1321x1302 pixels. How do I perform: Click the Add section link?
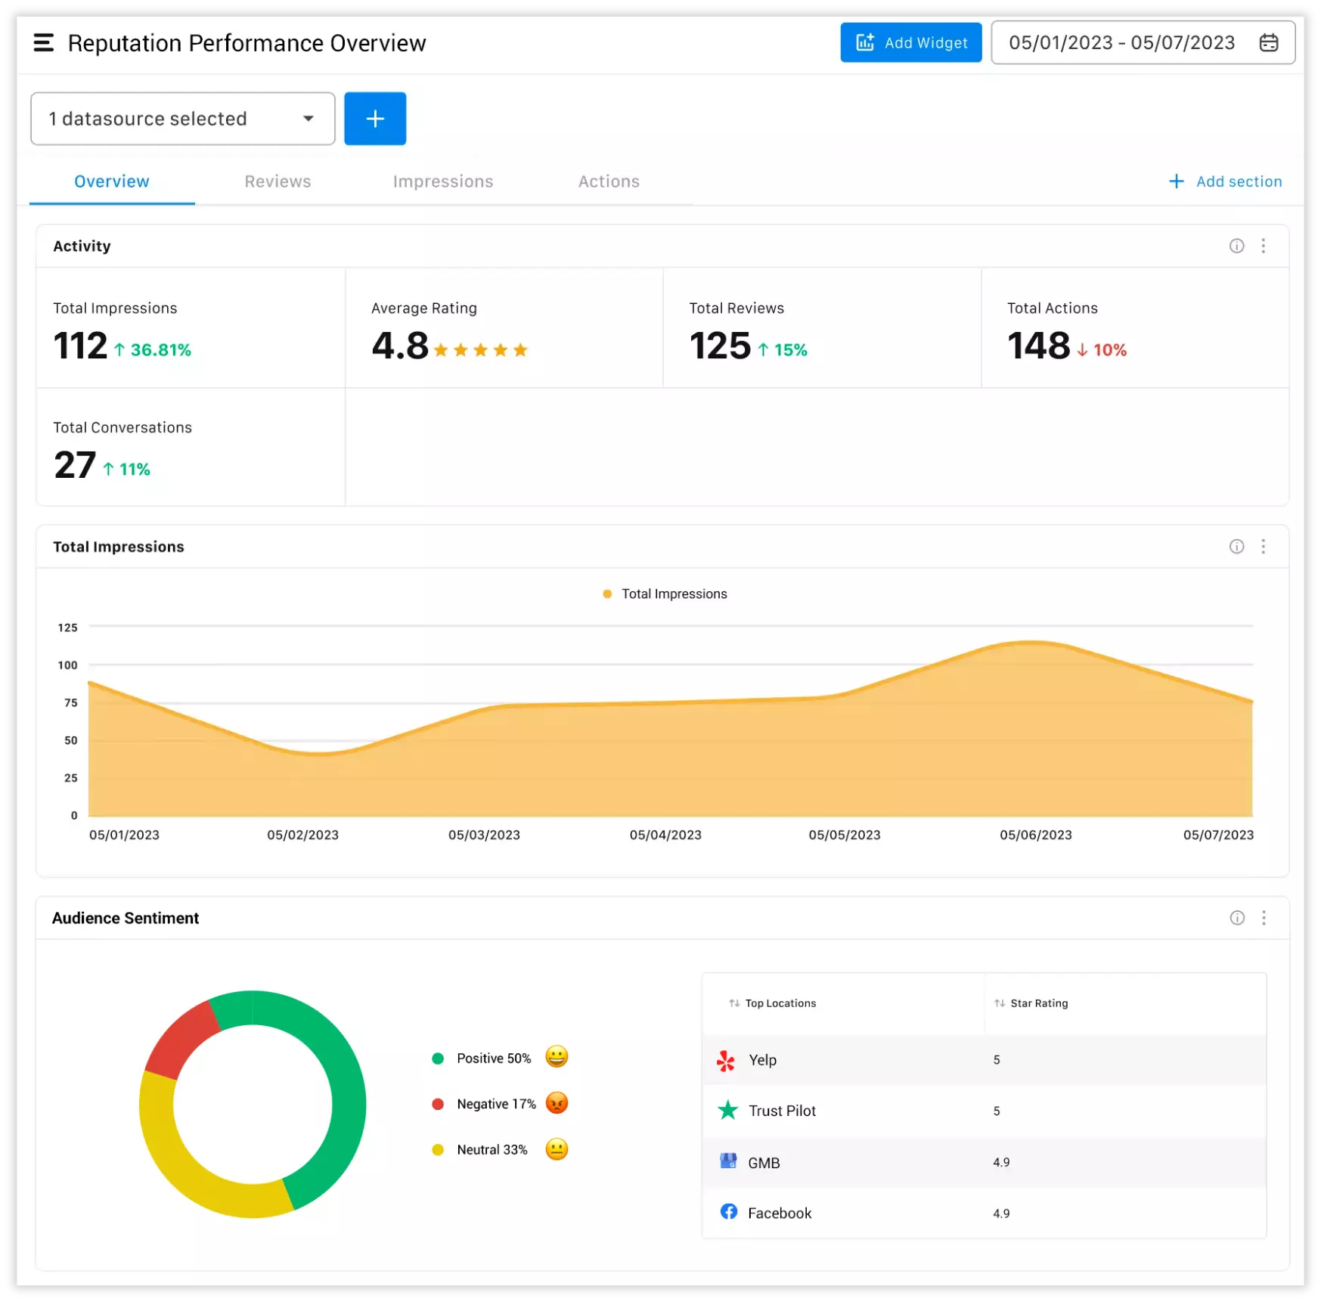pyautogui.click(x=1225, y=181)
